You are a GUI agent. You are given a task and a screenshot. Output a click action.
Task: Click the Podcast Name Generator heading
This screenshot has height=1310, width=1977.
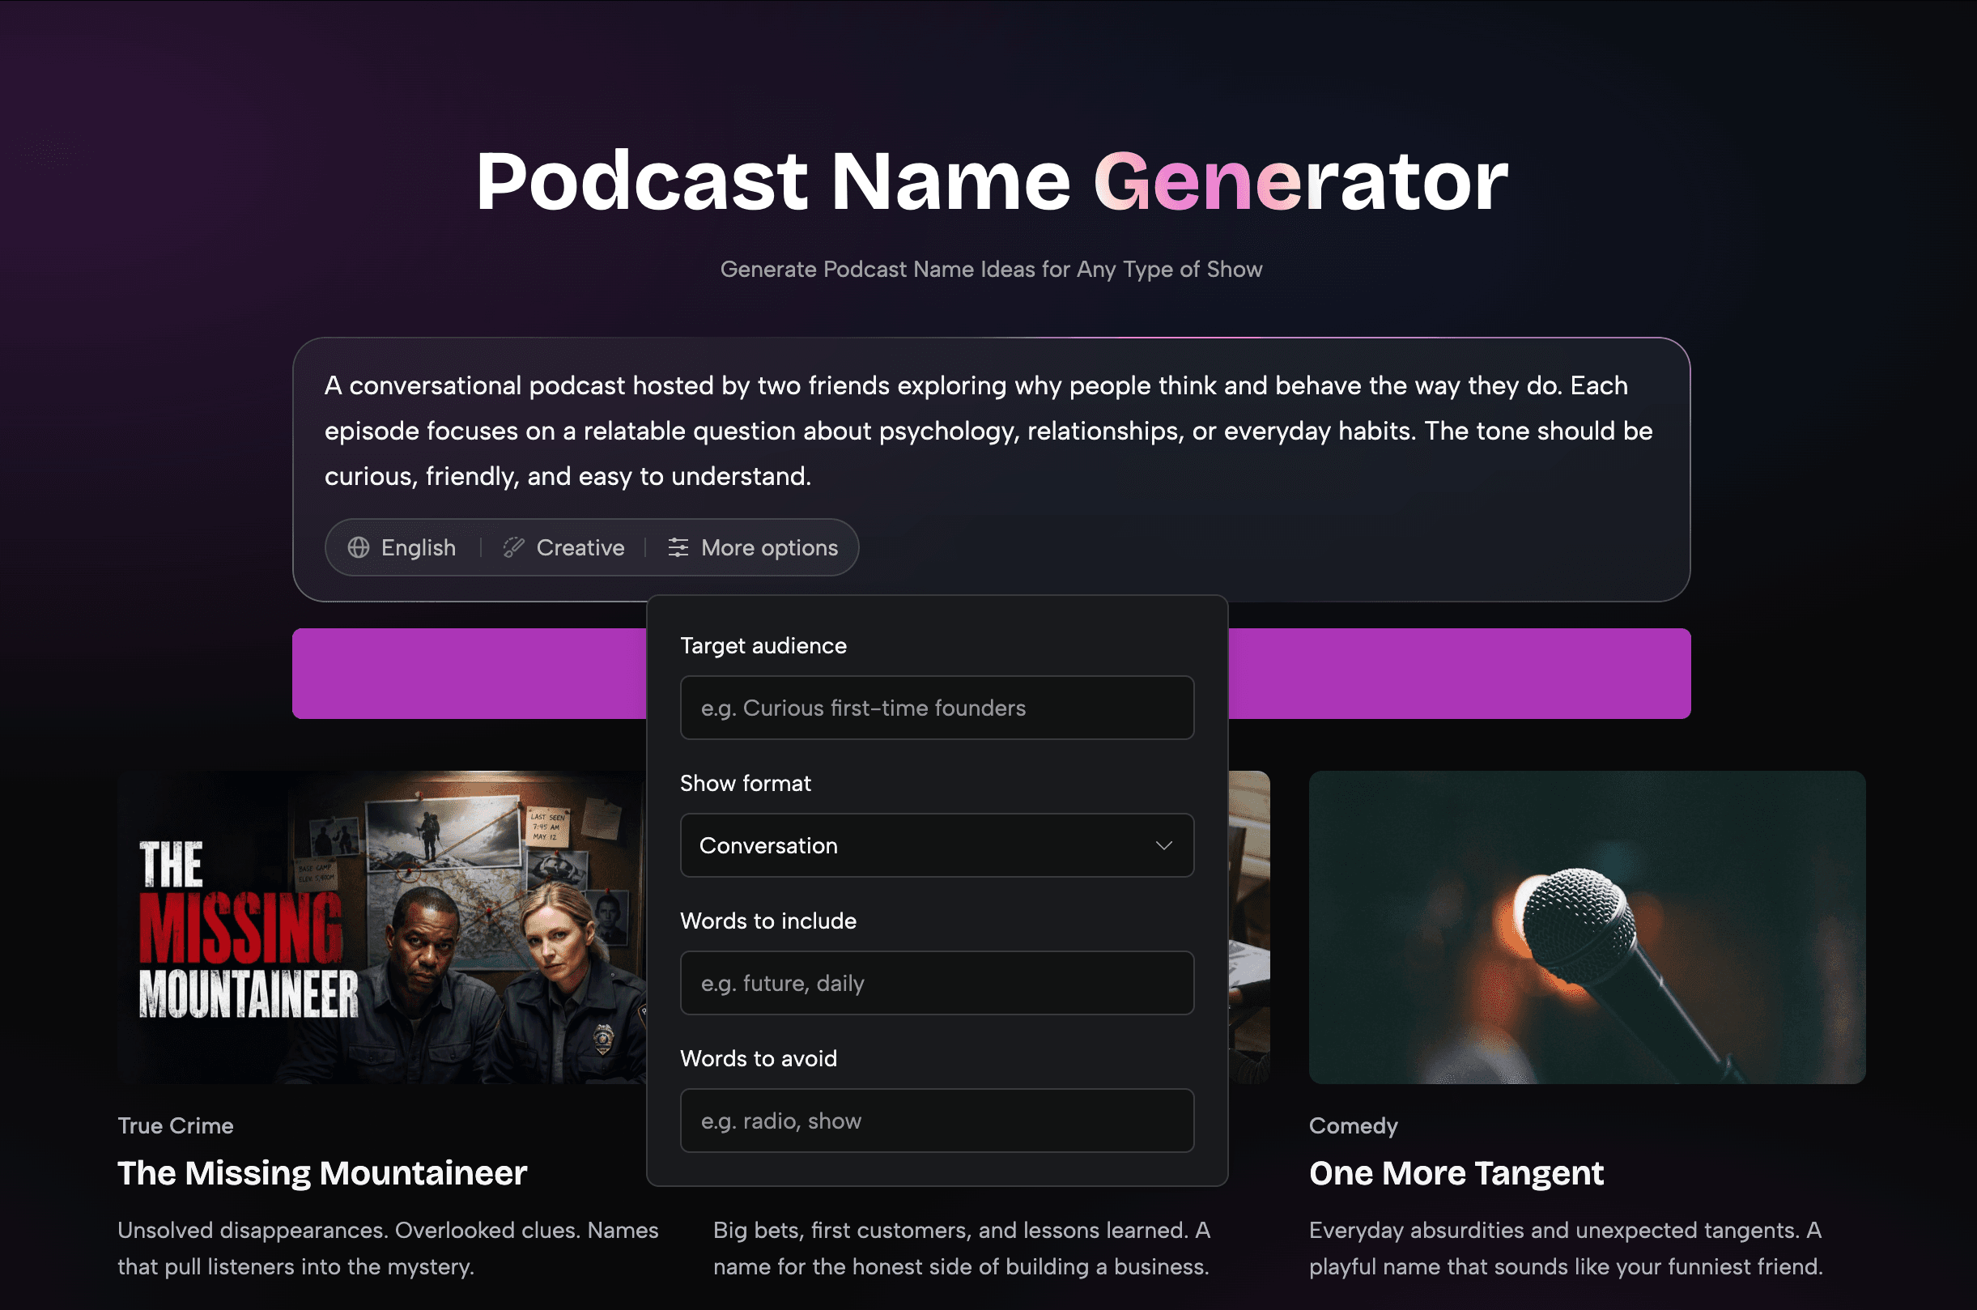[x=992, y=181]
